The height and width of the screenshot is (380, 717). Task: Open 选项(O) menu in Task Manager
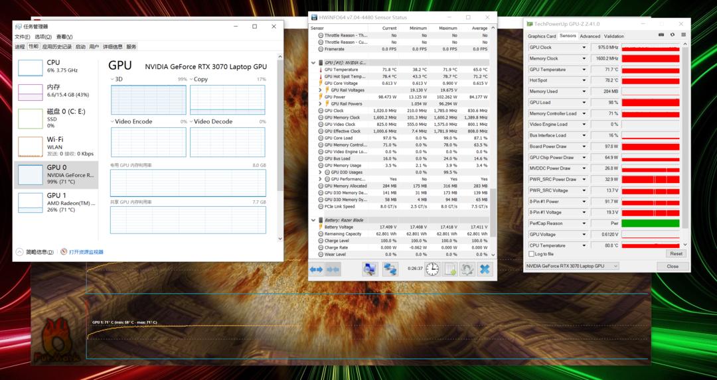pos(43,36)
